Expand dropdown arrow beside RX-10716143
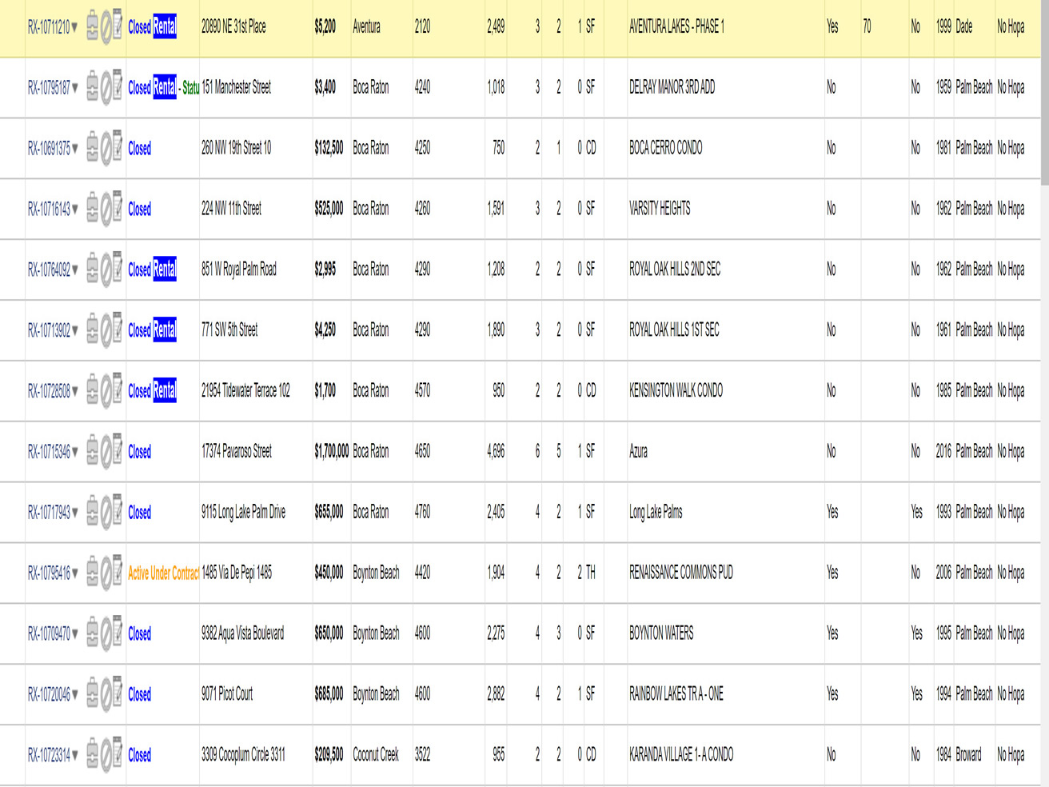 pos(75,210)
